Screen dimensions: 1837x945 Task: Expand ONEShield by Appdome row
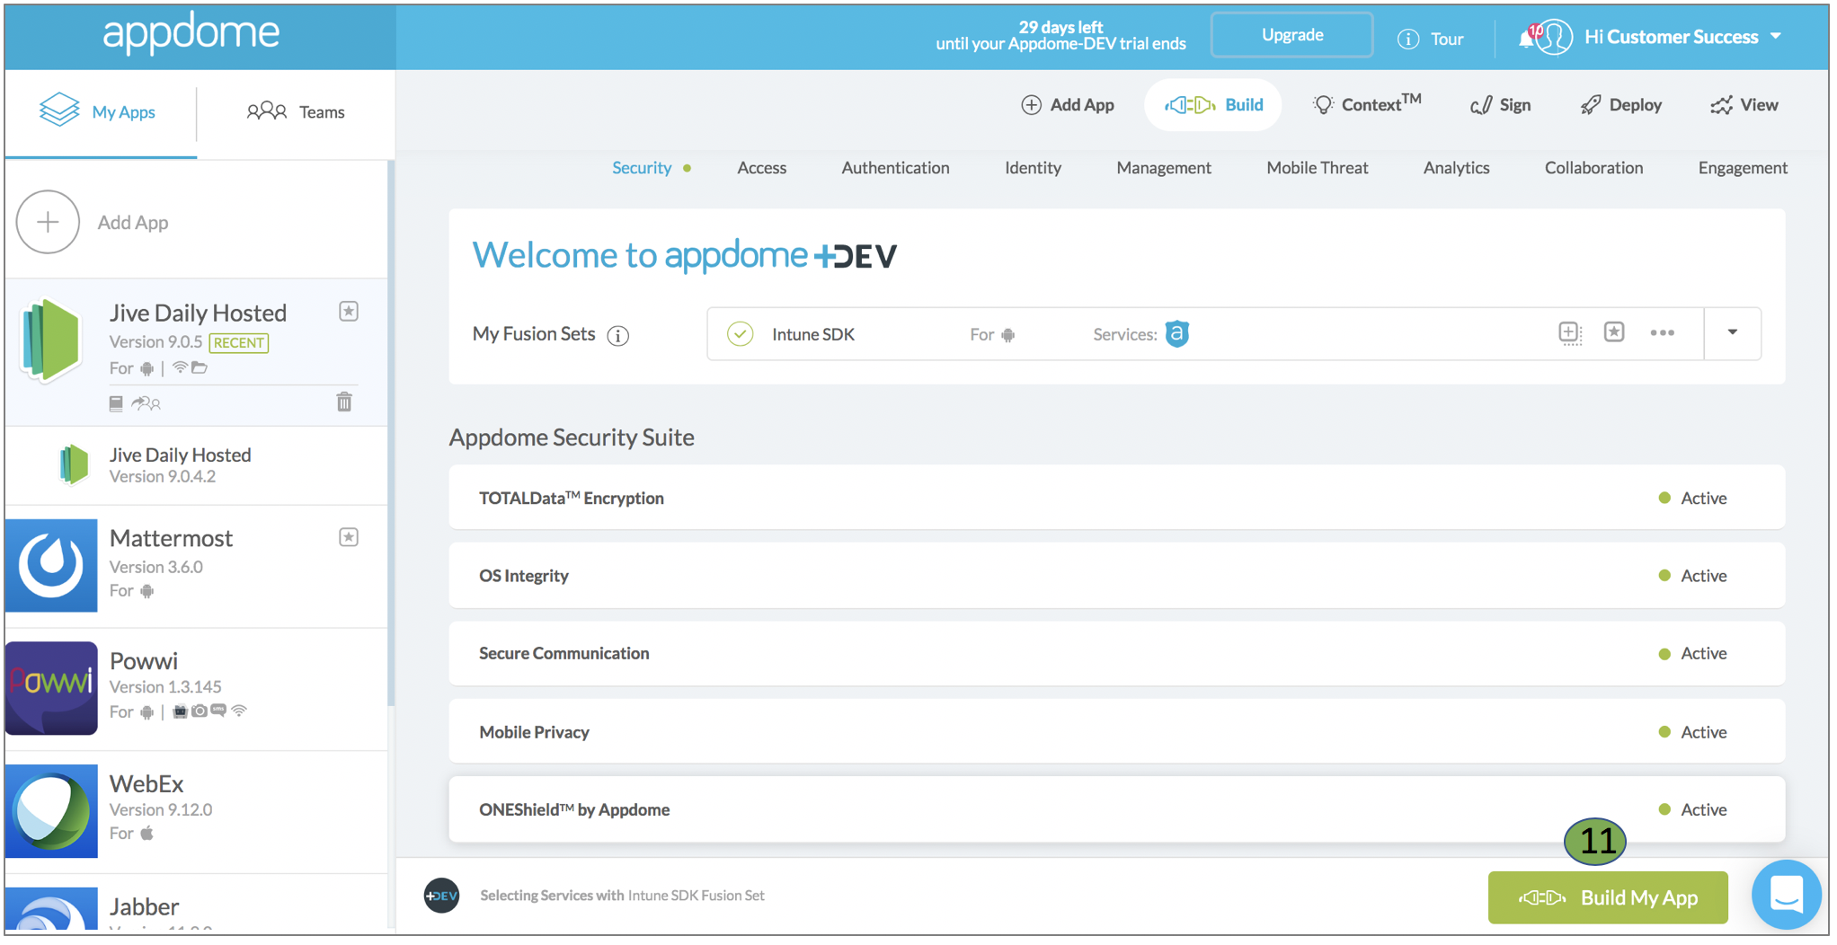[x=1116, y=809]
